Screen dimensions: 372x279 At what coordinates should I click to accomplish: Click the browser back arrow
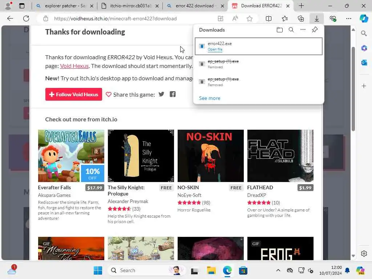point(10,19)
